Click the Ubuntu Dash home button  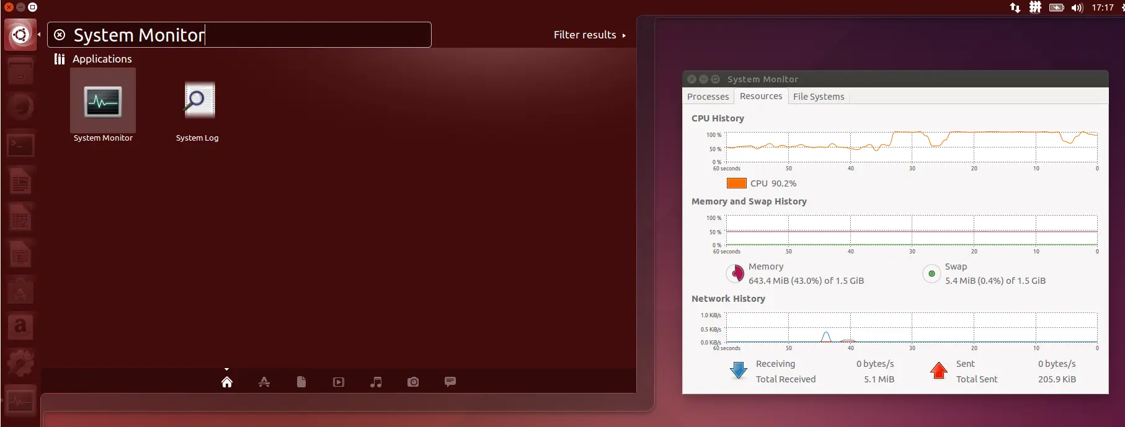coord(20,35)
